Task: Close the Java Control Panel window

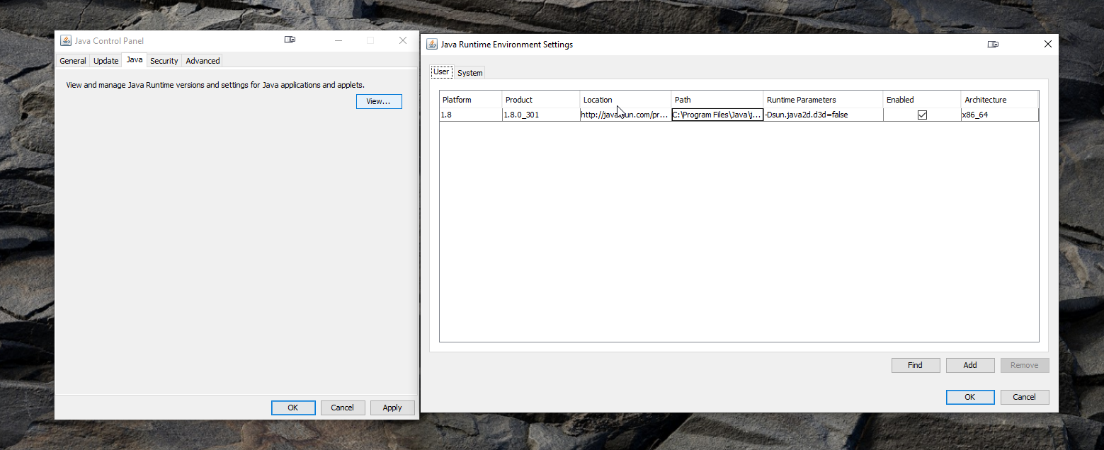Action: (x=403, y=40)
